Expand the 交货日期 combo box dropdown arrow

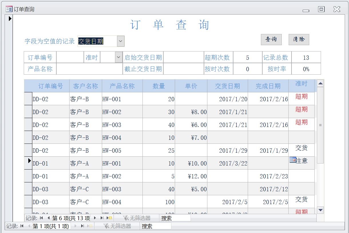(x=121, y=41)
